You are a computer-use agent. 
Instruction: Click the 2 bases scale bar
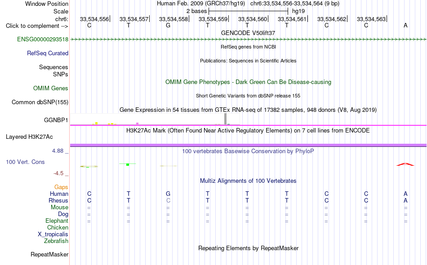pyautogui.click(x=248, y=11)
